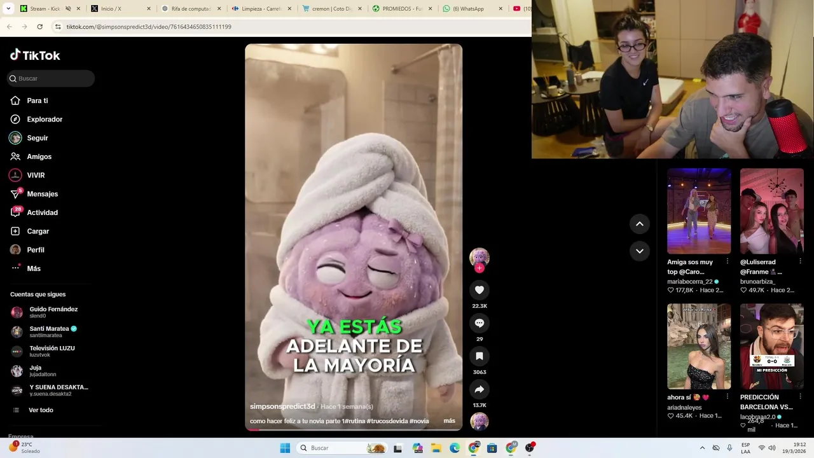Go to next video with down arrow
This screenshot has height=458, width=814.
640,251
